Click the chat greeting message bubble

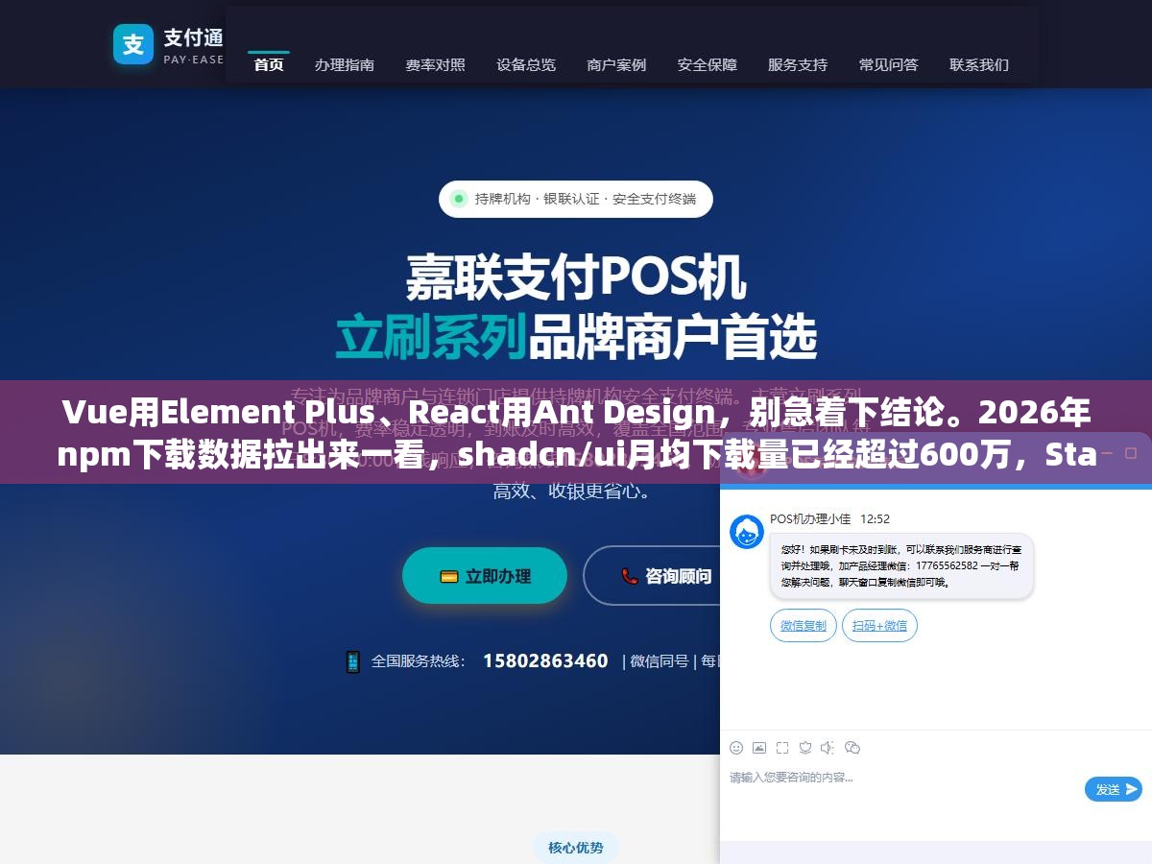[901, 566]
